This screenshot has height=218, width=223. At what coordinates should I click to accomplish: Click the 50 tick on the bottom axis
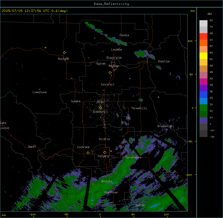[133, 214]
